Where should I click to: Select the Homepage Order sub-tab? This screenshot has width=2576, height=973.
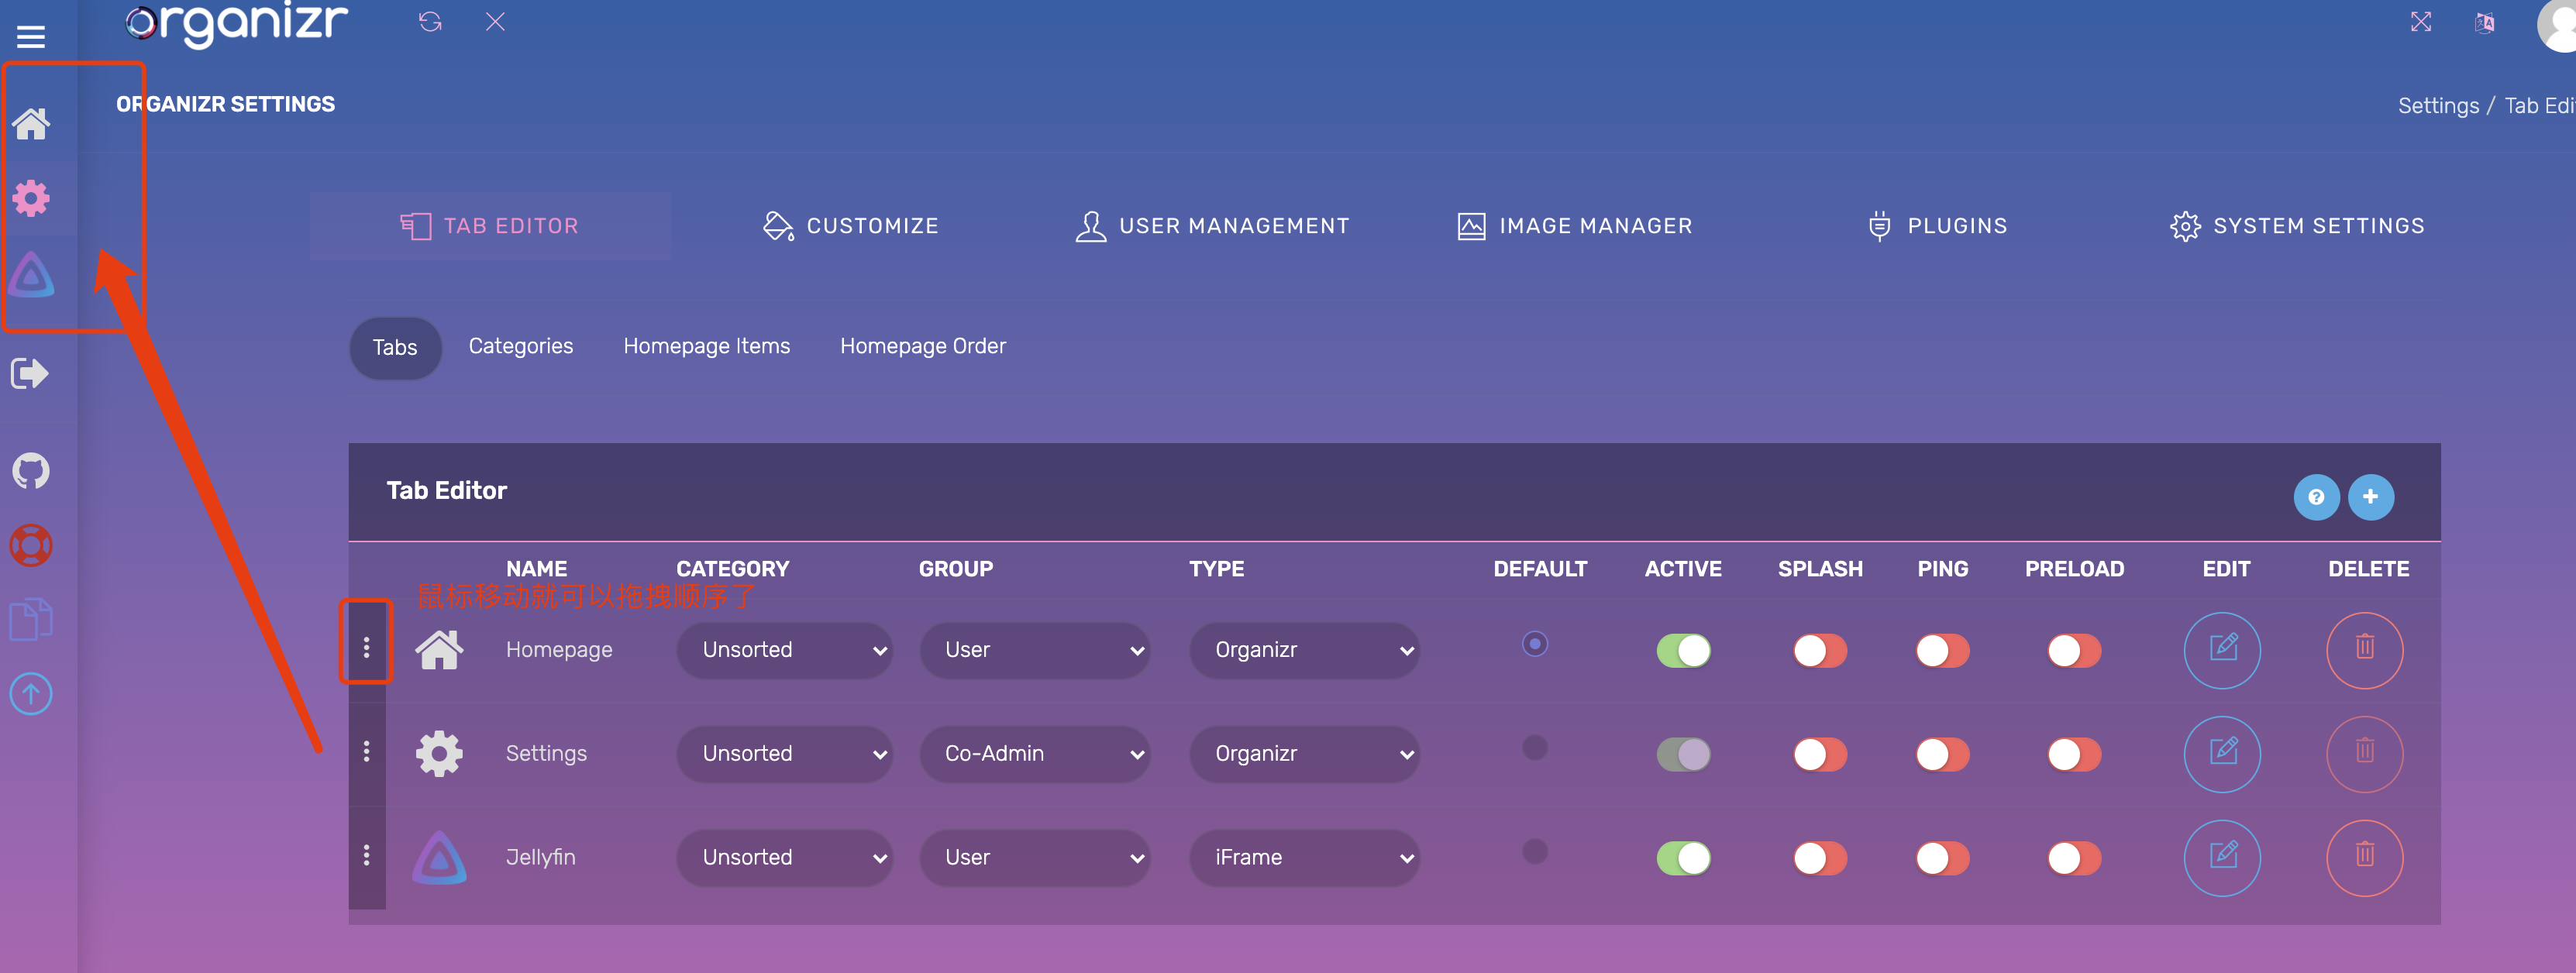[922, 346]
